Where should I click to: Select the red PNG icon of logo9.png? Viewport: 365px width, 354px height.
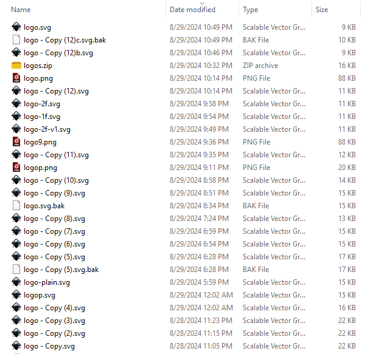point(16,141)
